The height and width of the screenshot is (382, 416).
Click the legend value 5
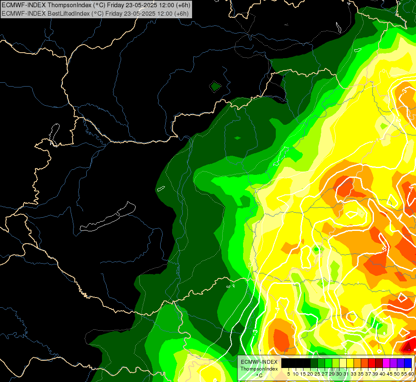point(289,374)
